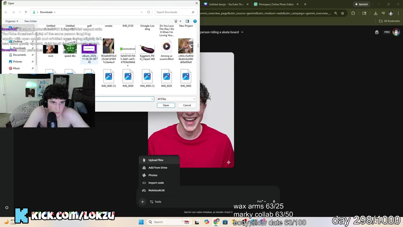
Task: Open the recent locations dropdown arrow
Action: pos(20,12)
